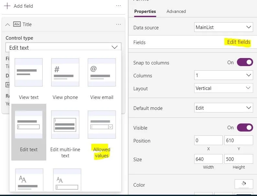Select the View text control type icon
Image resolution: width=257 pixels, height=196 pixels.
pos(28,73)
